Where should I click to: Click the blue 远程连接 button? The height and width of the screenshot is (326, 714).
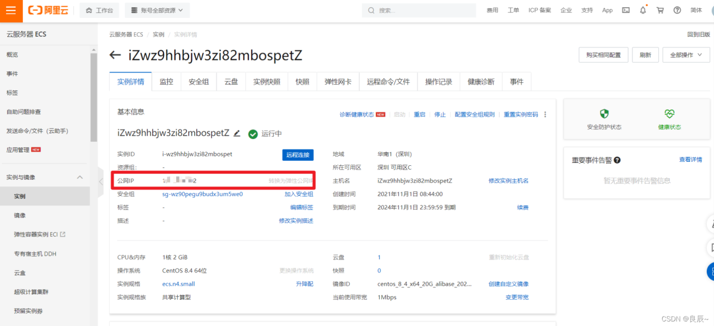[x=298, y=155]
